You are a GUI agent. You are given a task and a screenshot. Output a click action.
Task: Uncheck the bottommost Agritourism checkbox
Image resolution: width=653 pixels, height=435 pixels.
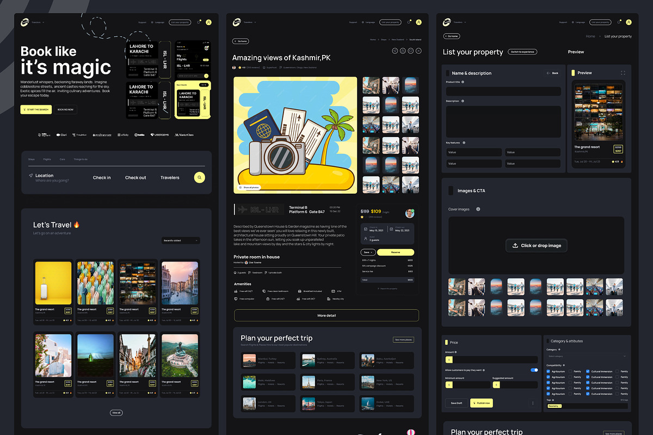point(549,394)
